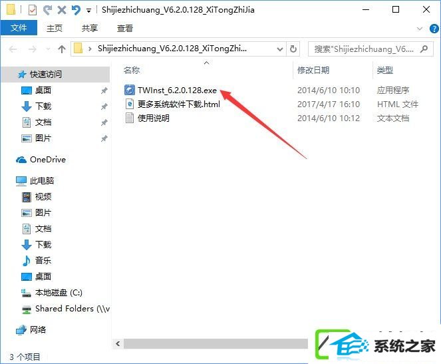This screenshot has width=441, height=364.
Task: Go forward with the right arrow button
Action: point(33,49)
